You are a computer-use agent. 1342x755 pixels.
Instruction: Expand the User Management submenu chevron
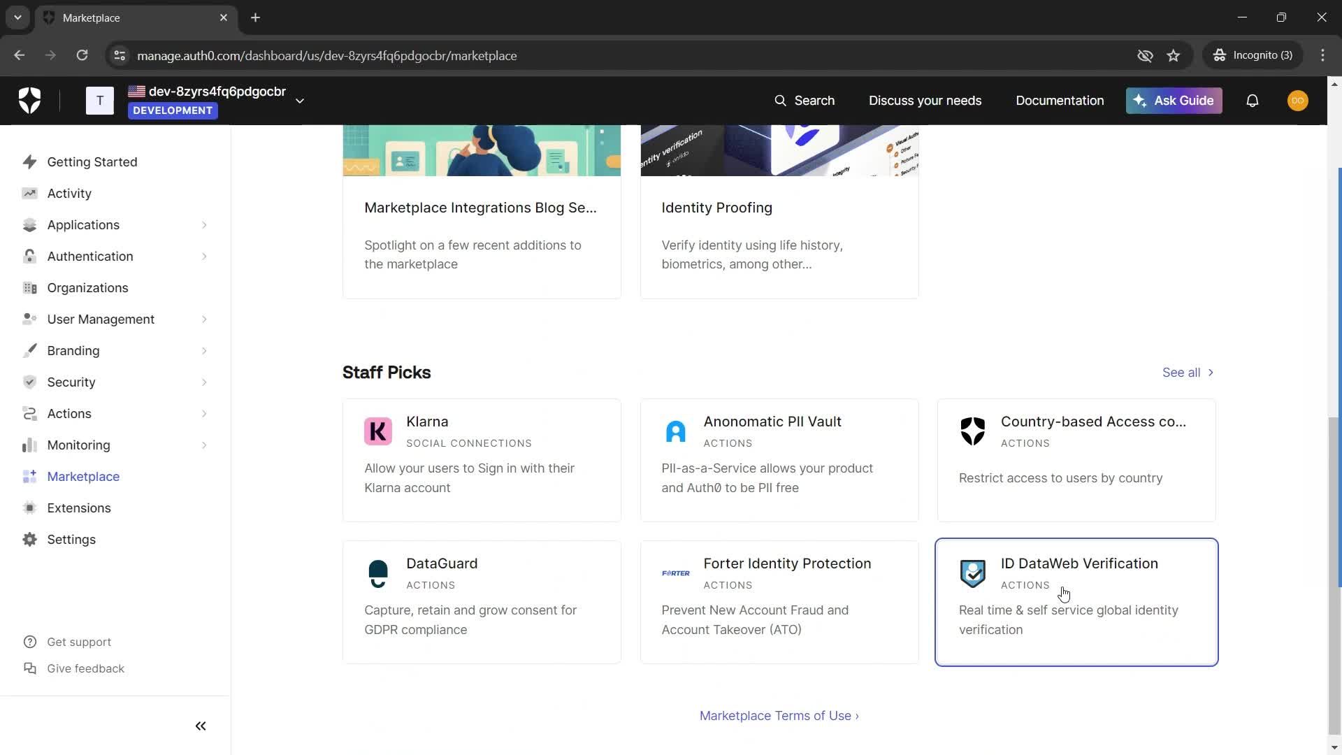click(x=204, y=319)
